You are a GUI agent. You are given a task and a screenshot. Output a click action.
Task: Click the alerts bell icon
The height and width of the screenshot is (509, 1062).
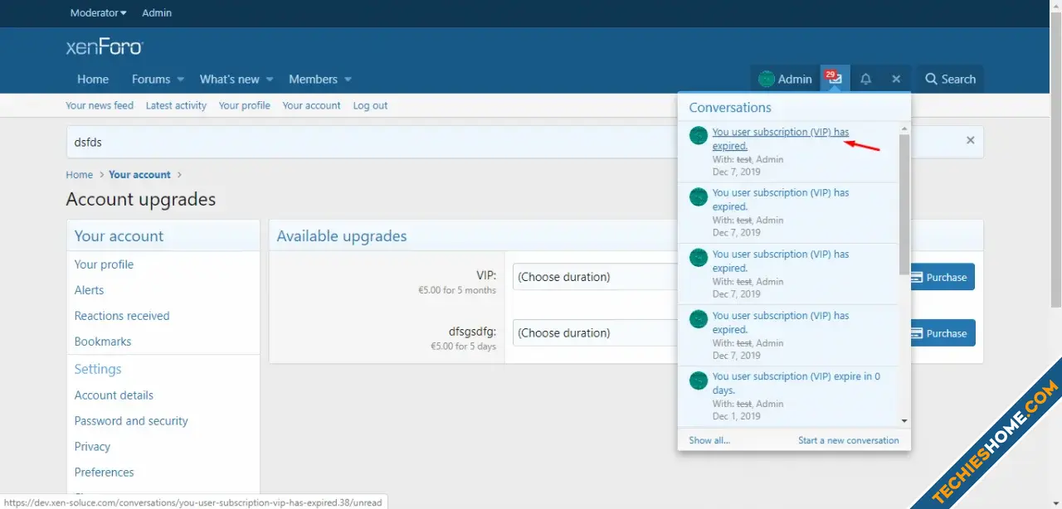pyautogui.click(x=865, y=79)
